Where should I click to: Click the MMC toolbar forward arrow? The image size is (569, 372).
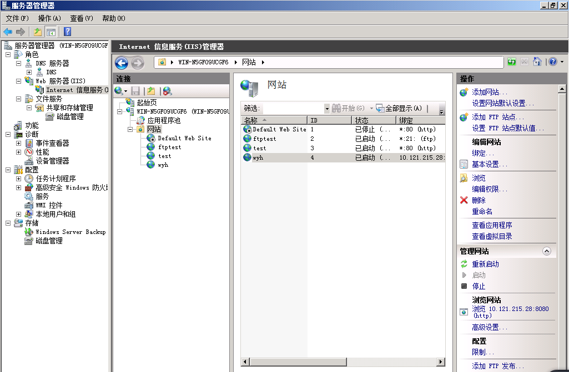(21, 32)
